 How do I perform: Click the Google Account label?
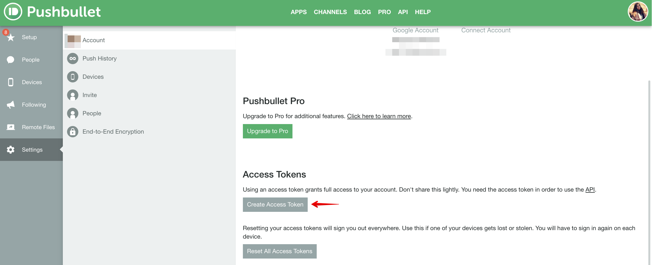[x=415, y=30]
